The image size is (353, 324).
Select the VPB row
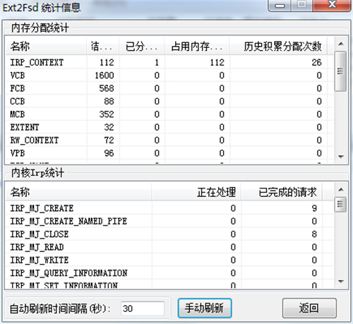(169, 153)
